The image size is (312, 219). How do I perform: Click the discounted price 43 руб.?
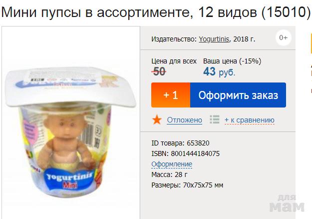pos(219,71)
